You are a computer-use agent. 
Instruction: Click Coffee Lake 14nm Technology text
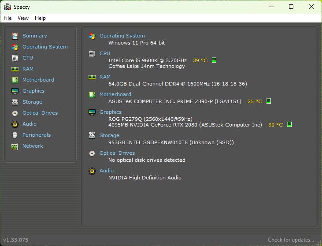(x=147, y=66)
